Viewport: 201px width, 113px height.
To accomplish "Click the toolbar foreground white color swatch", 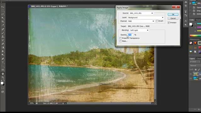I will coord(2,83).
